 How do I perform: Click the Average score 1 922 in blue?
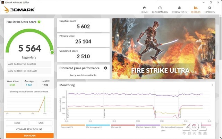29,85
